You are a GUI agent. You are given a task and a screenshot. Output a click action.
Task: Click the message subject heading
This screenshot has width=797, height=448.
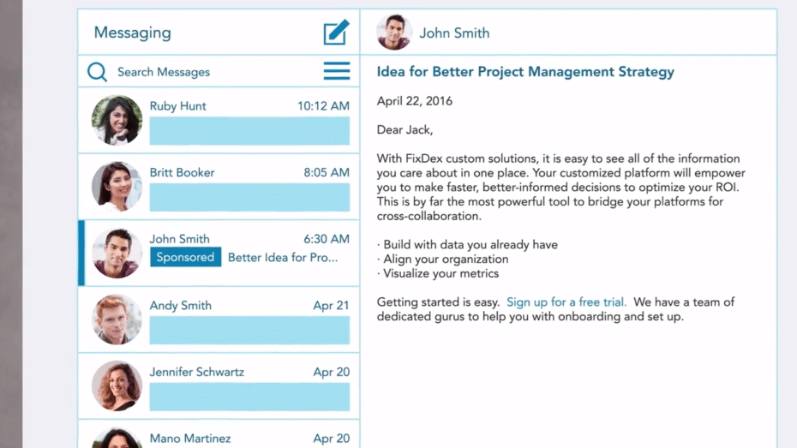coord(525,72)
